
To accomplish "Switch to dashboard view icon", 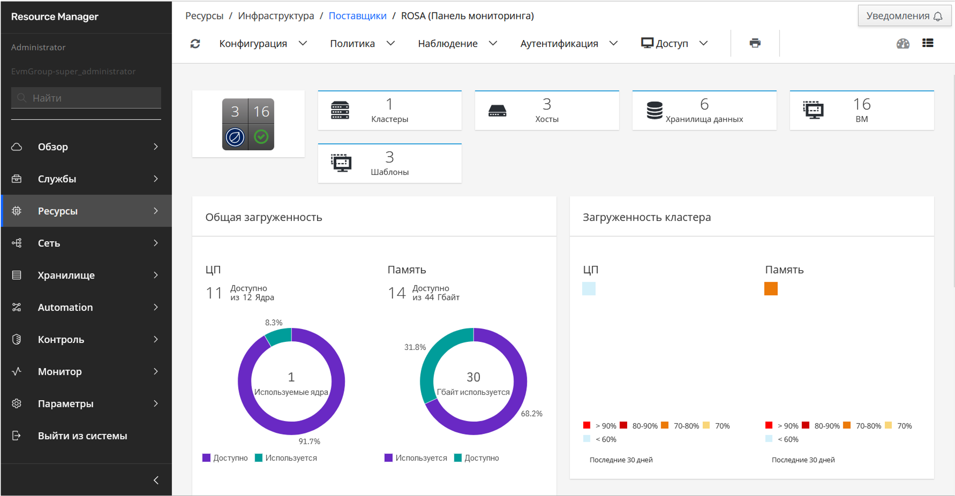I will [903, 43].
